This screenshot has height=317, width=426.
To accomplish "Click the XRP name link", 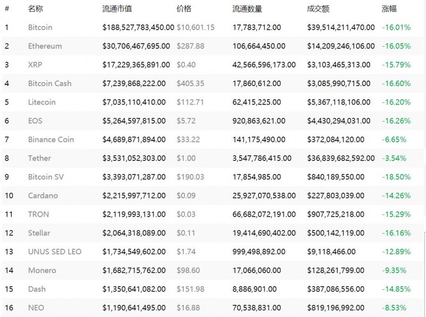I will click(36, 65).
